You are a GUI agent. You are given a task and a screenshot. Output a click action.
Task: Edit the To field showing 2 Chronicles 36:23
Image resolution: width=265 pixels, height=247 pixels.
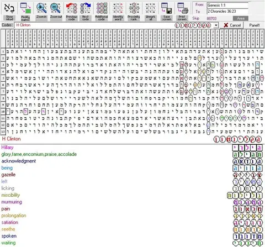227,11
